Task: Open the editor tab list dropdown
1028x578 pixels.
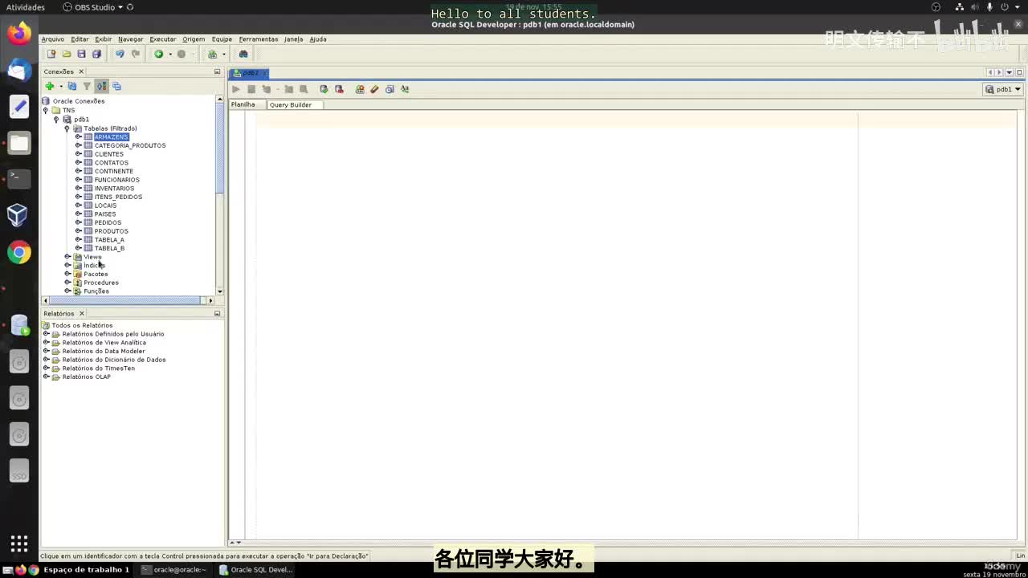Action: pos(1010,72)
